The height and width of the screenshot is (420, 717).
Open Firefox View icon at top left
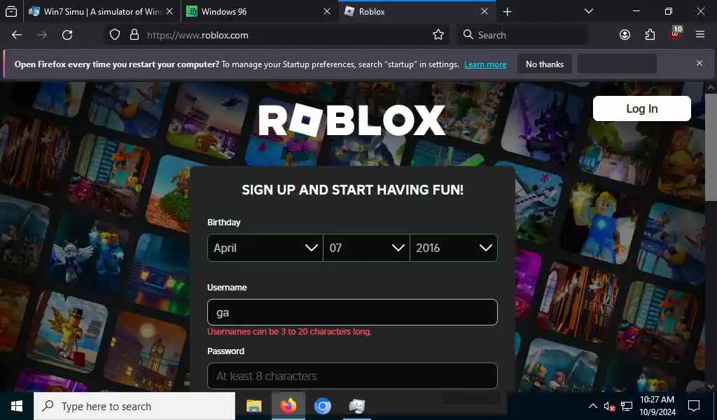[11, 12]
